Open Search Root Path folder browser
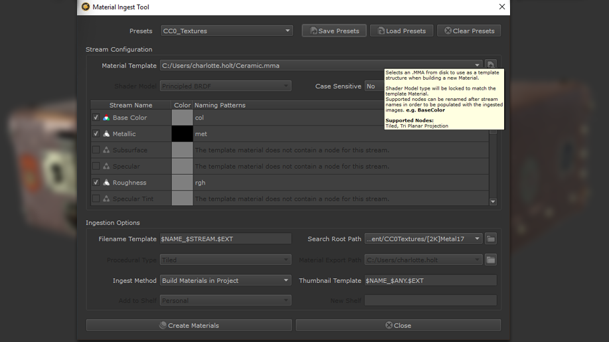Screen dimensions: 609x342 (491, 238)
